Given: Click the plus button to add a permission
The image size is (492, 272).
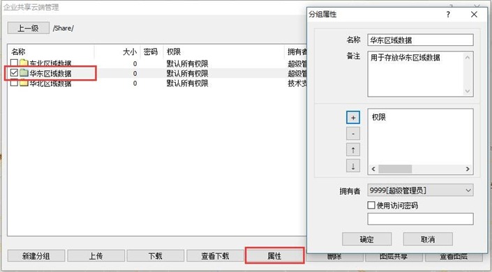Looking at the screenshot, I should pyautogui.click(x=353, y=118).
